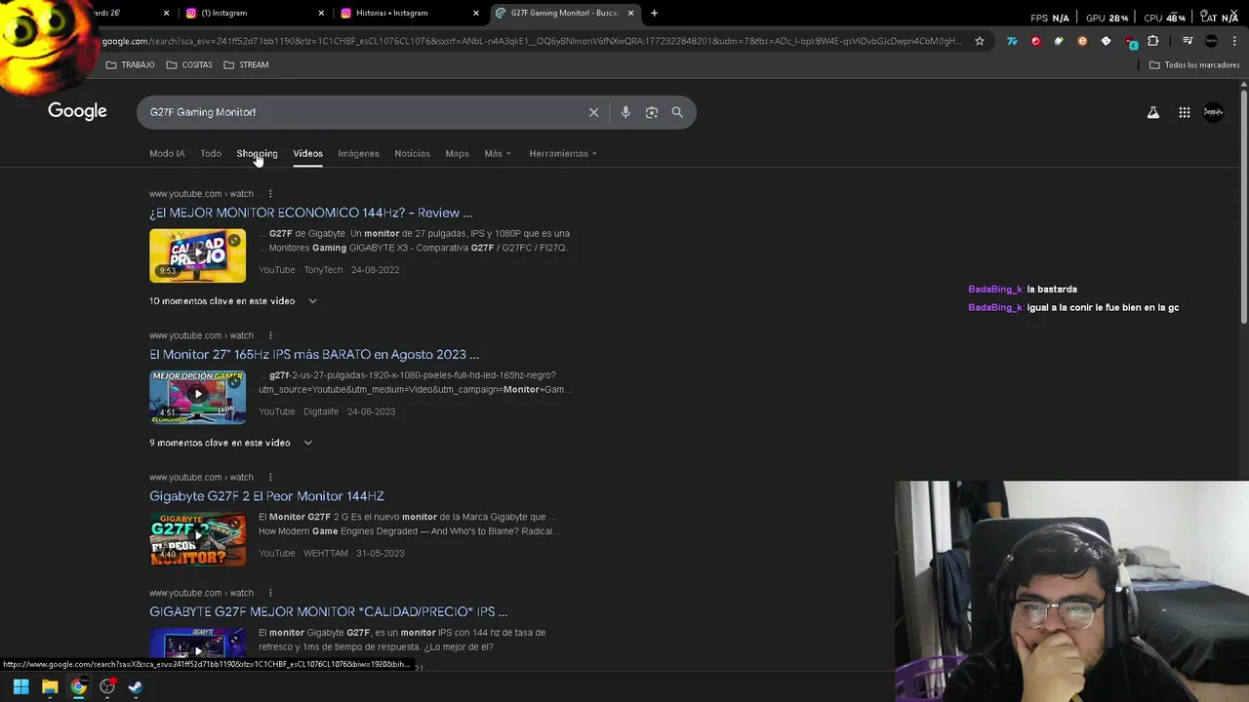Switch to the Historias • Instagram tab
The width and height of the screenshot is (1249, 702).
click(410, 13)
